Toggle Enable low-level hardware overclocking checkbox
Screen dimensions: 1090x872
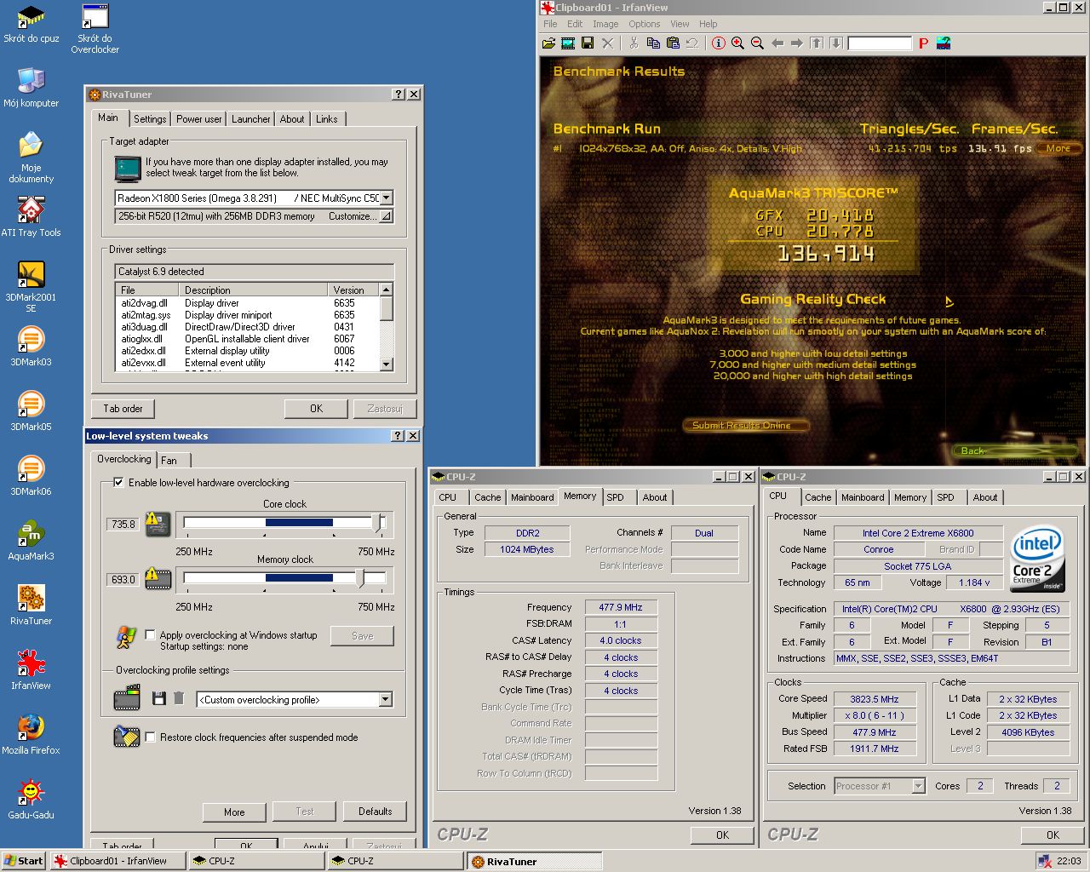[x=118, y=482]
